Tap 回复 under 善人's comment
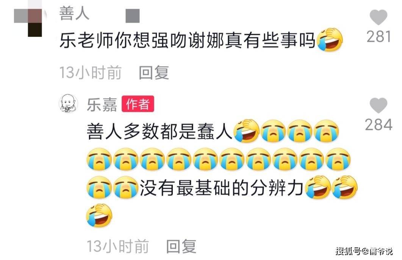The width and height of the screenshot is (402, 260). (154, 72)
